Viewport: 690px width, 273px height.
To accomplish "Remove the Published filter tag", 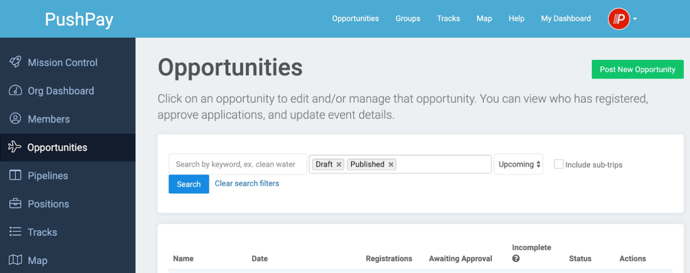I will click(x=391, y=164).
